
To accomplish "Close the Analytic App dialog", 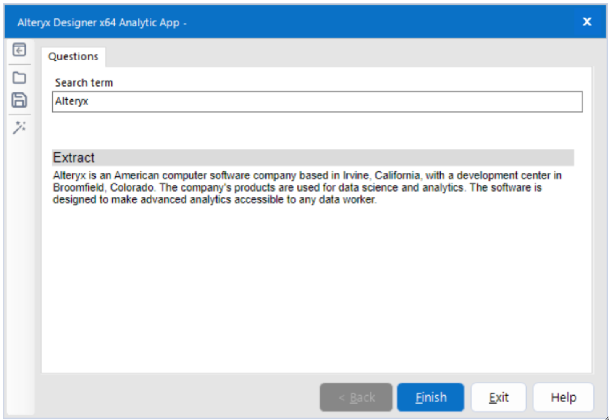I will (587, 22).
